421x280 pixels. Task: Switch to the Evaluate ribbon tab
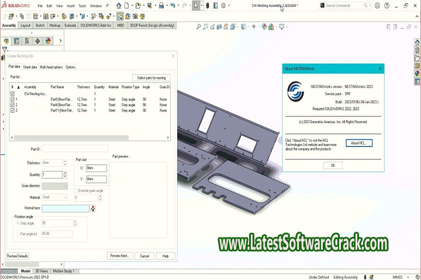point(70,26)
